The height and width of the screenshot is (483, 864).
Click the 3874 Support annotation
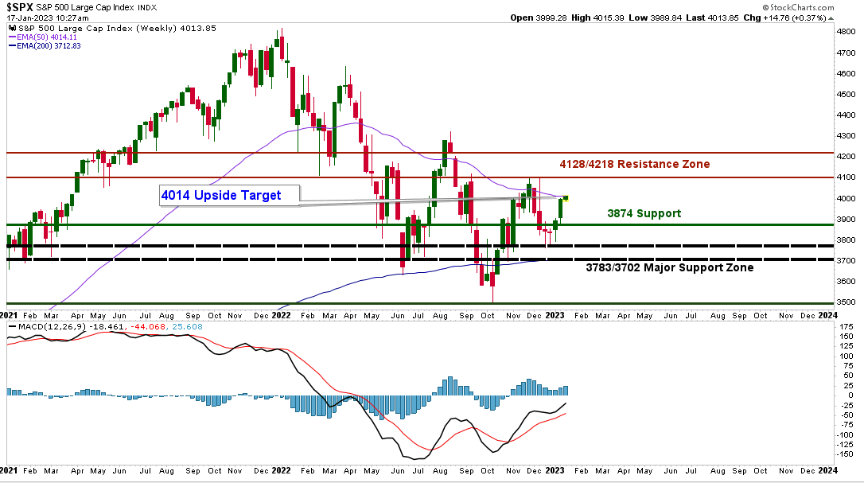[x=644, y=213]
